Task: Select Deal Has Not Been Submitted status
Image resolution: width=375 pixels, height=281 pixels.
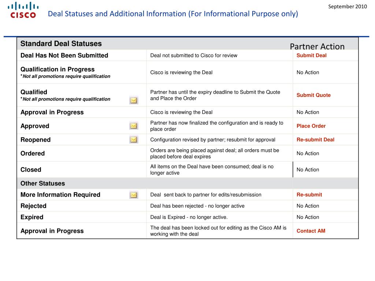Action: coord(64,56)
